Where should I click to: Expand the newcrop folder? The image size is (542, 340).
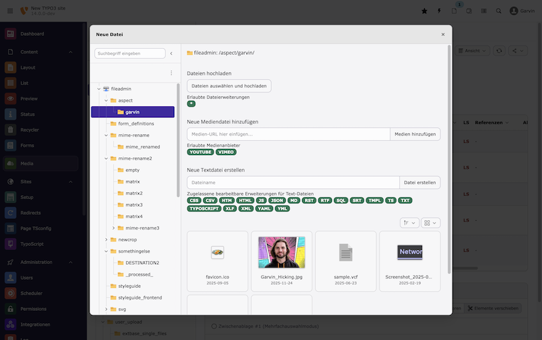coord(106,239)
